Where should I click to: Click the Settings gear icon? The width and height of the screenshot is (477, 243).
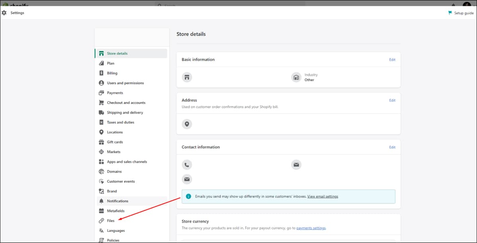click(x=4, y=13)
